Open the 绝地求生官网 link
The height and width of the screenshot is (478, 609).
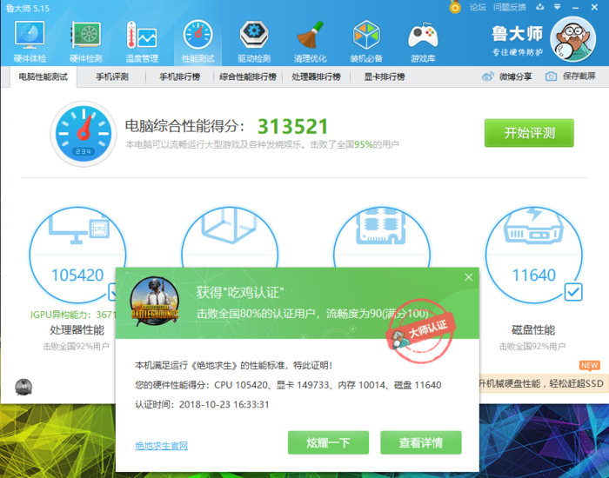pyautogui.click(x=161, y=445)
